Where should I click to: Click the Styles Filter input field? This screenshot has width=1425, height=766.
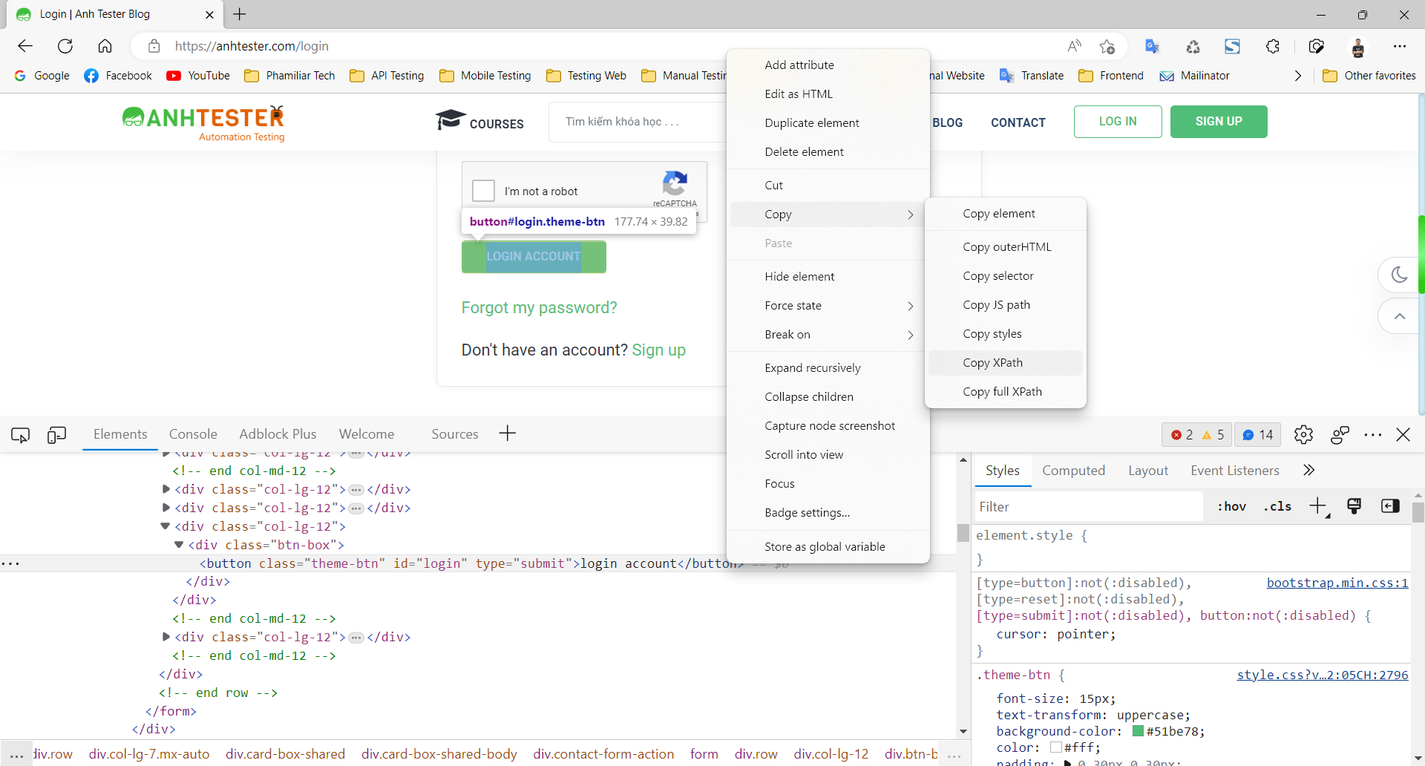click(x=1087, y=507)
